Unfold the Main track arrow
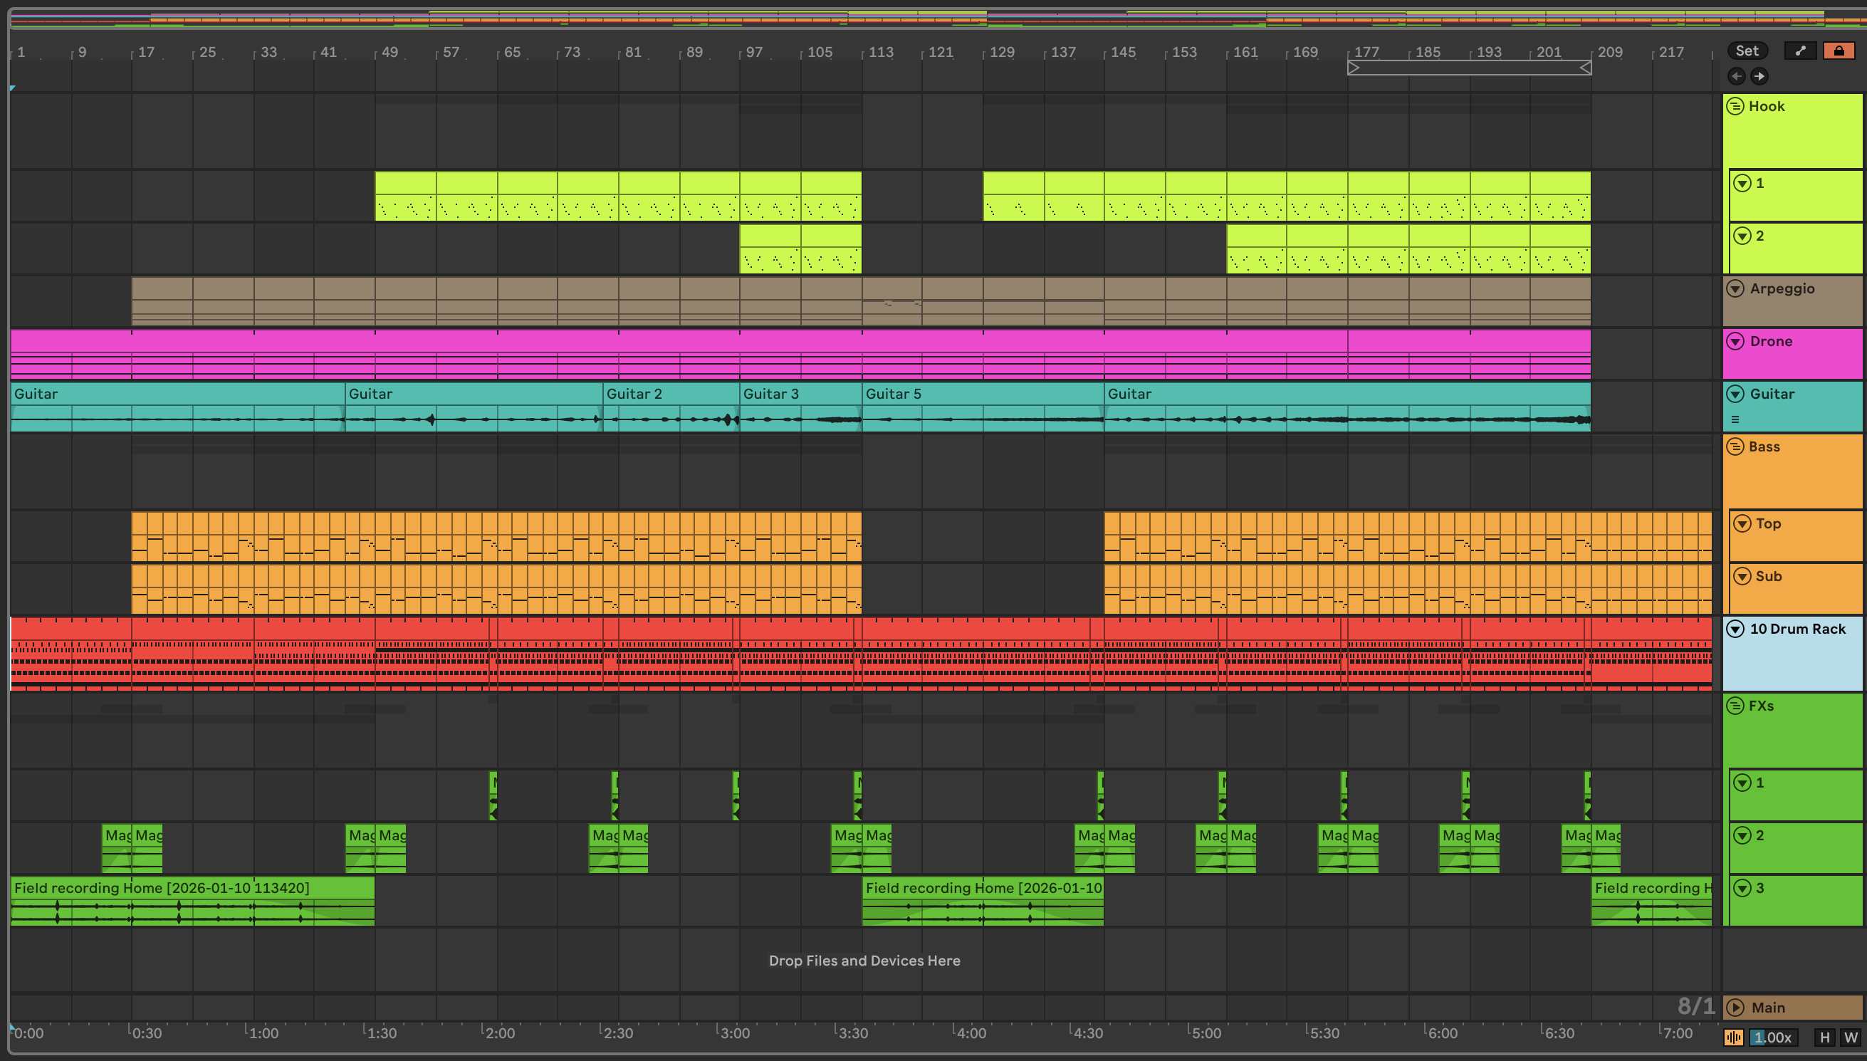Viewport: 1867px width, 1061px height. (x=1736, y=1007)
